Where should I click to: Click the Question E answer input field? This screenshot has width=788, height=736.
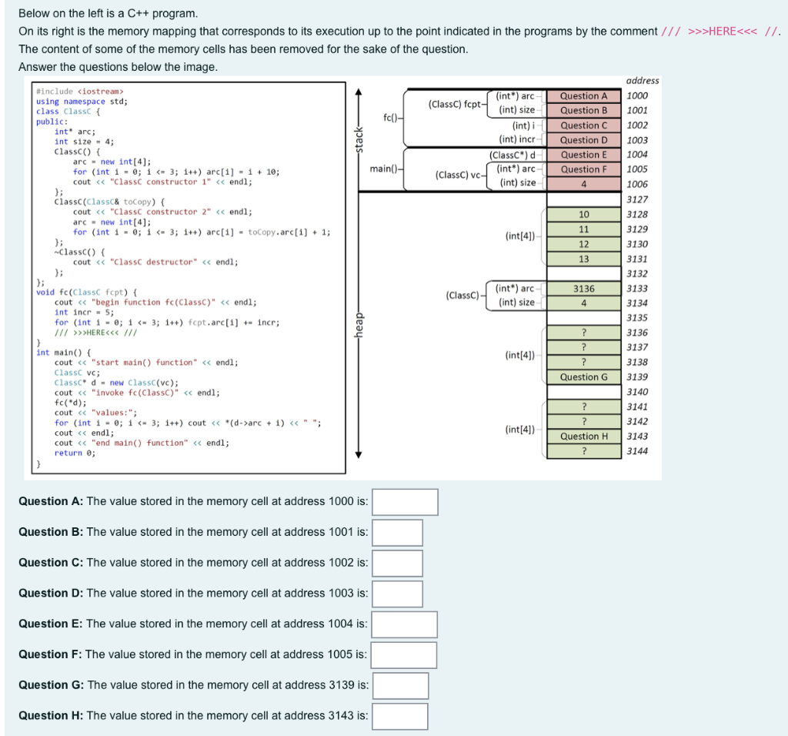(x=404, y=624)
